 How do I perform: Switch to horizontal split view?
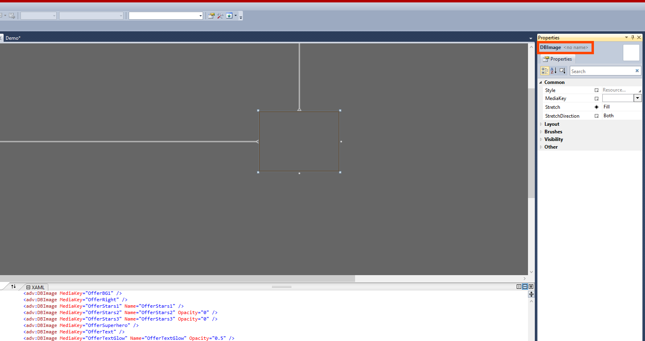[x=525, y=286]
